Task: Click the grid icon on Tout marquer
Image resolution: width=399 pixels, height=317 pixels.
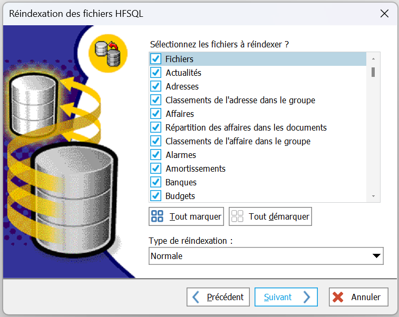Action: [x=158, y=216]
